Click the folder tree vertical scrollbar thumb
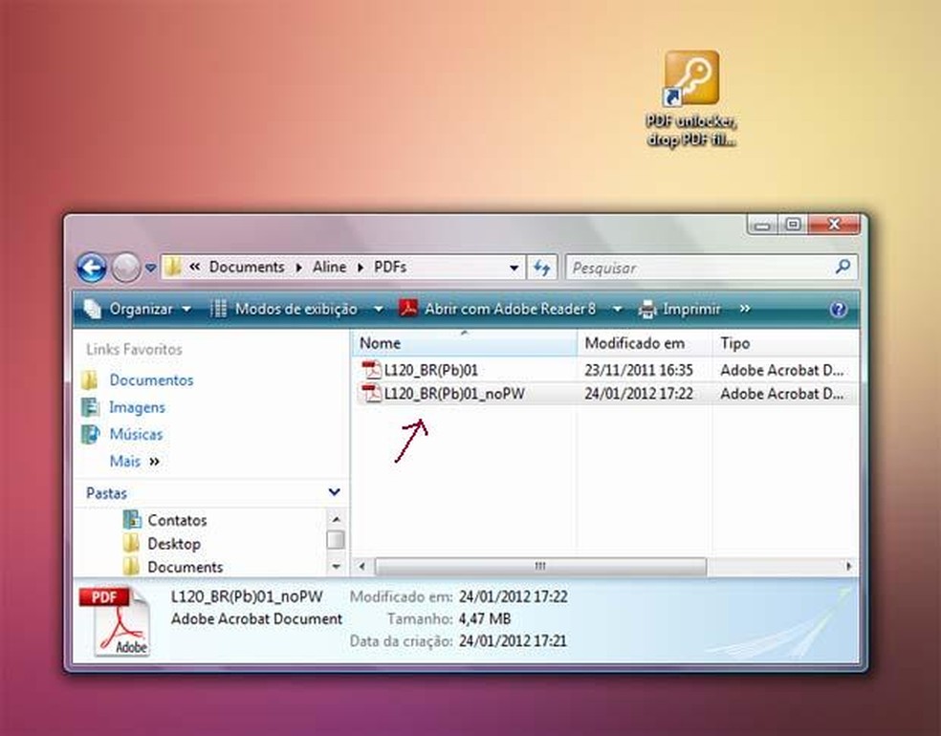Viewport: 941px width, 736px height. (x=336, y=540)
